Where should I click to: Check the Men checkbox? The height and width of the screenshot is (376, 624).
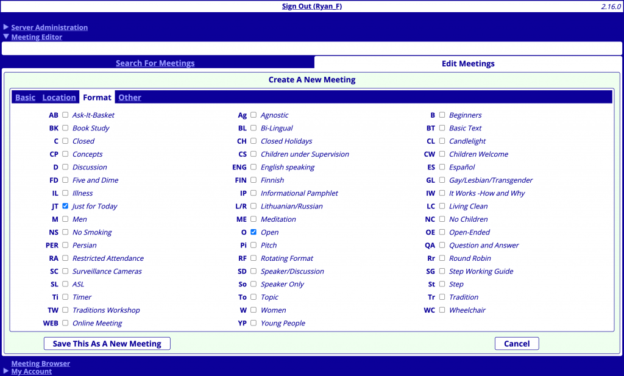(x=65, y=219)
